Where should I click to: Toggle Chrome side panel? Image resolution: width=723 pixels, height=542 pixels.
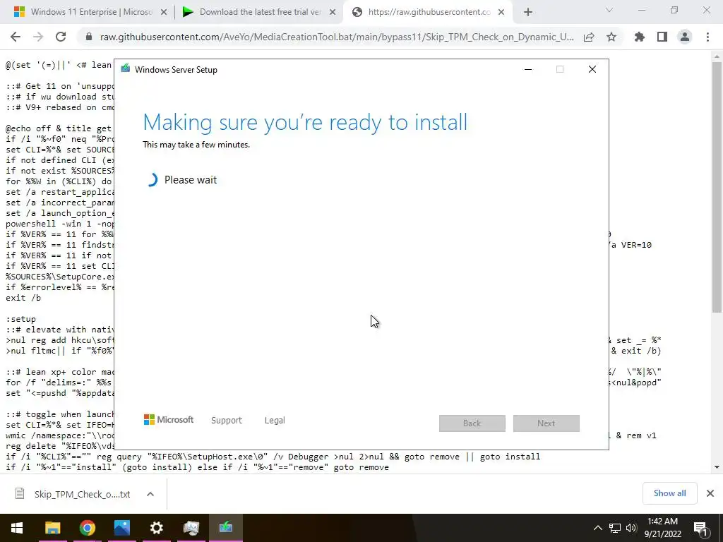(662, 37)
